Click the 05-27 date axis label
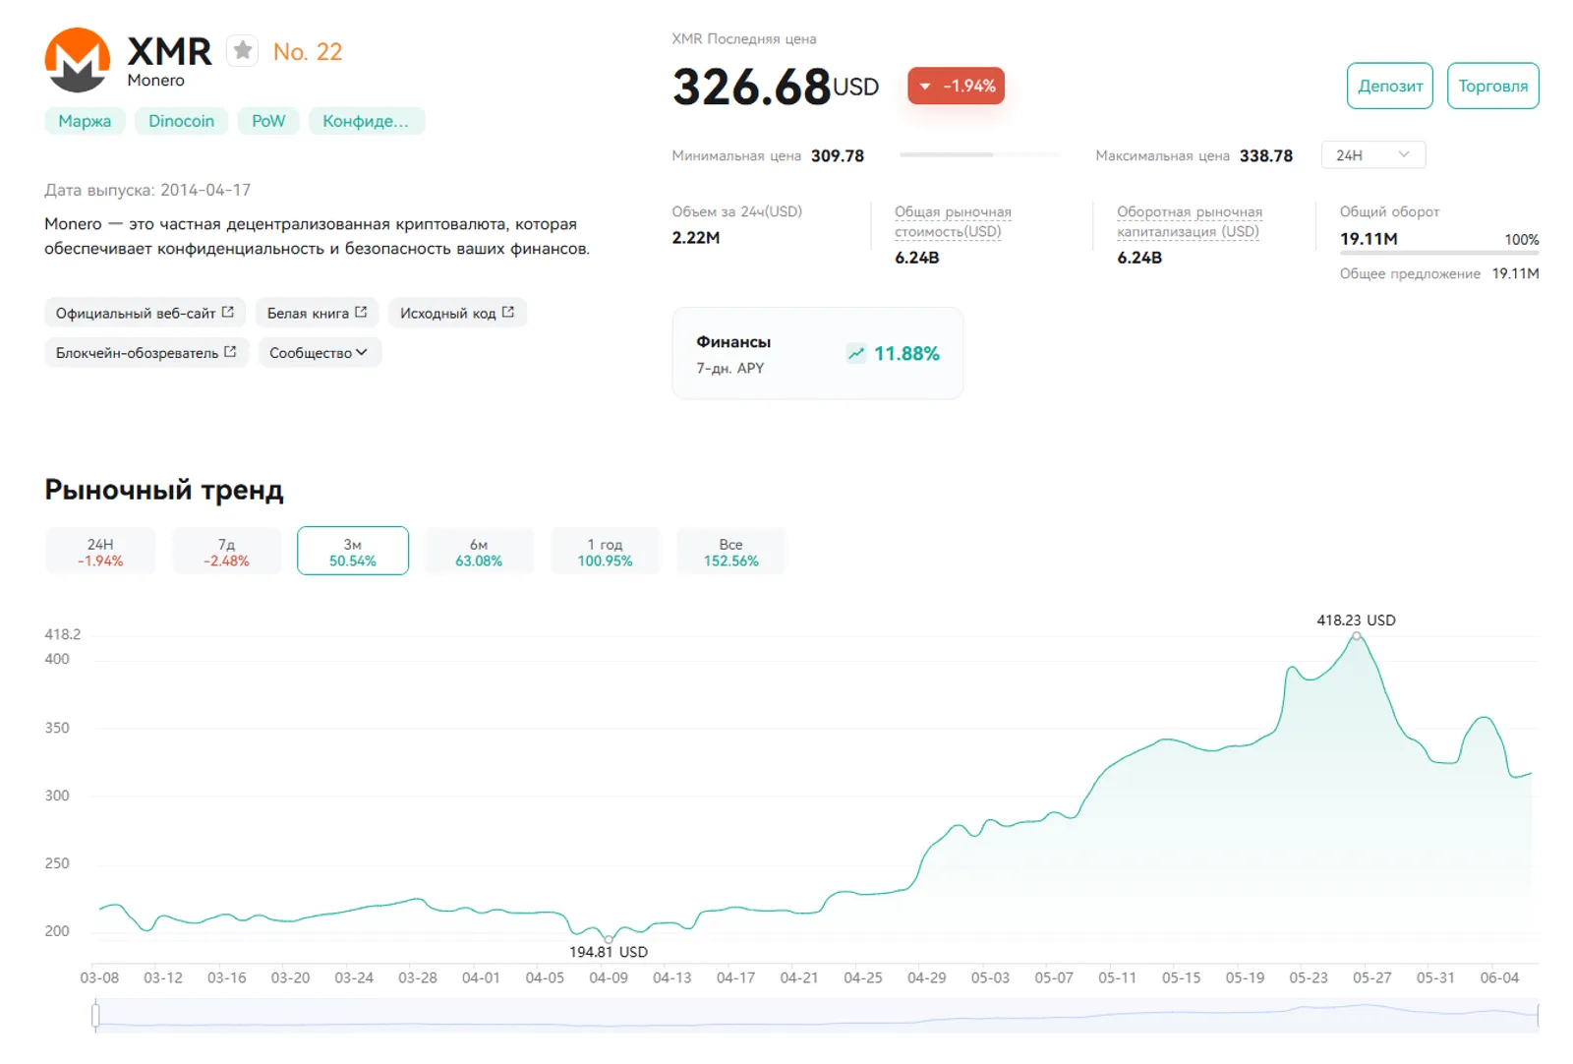1573x1064 pixels. pyautogui.click(x=1371, y=977)
